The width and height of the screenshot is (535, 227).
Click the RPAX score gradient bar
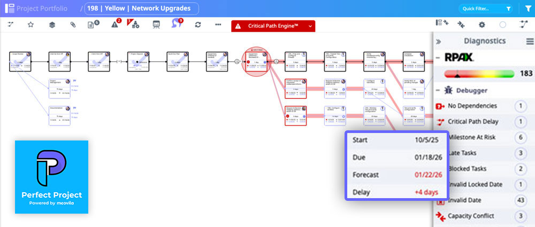pos(479,74)
